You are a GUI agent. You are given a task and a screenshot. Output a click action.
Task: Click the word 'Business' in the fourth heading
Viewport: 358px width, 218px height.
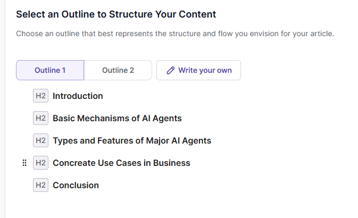(x=171, y=163)
